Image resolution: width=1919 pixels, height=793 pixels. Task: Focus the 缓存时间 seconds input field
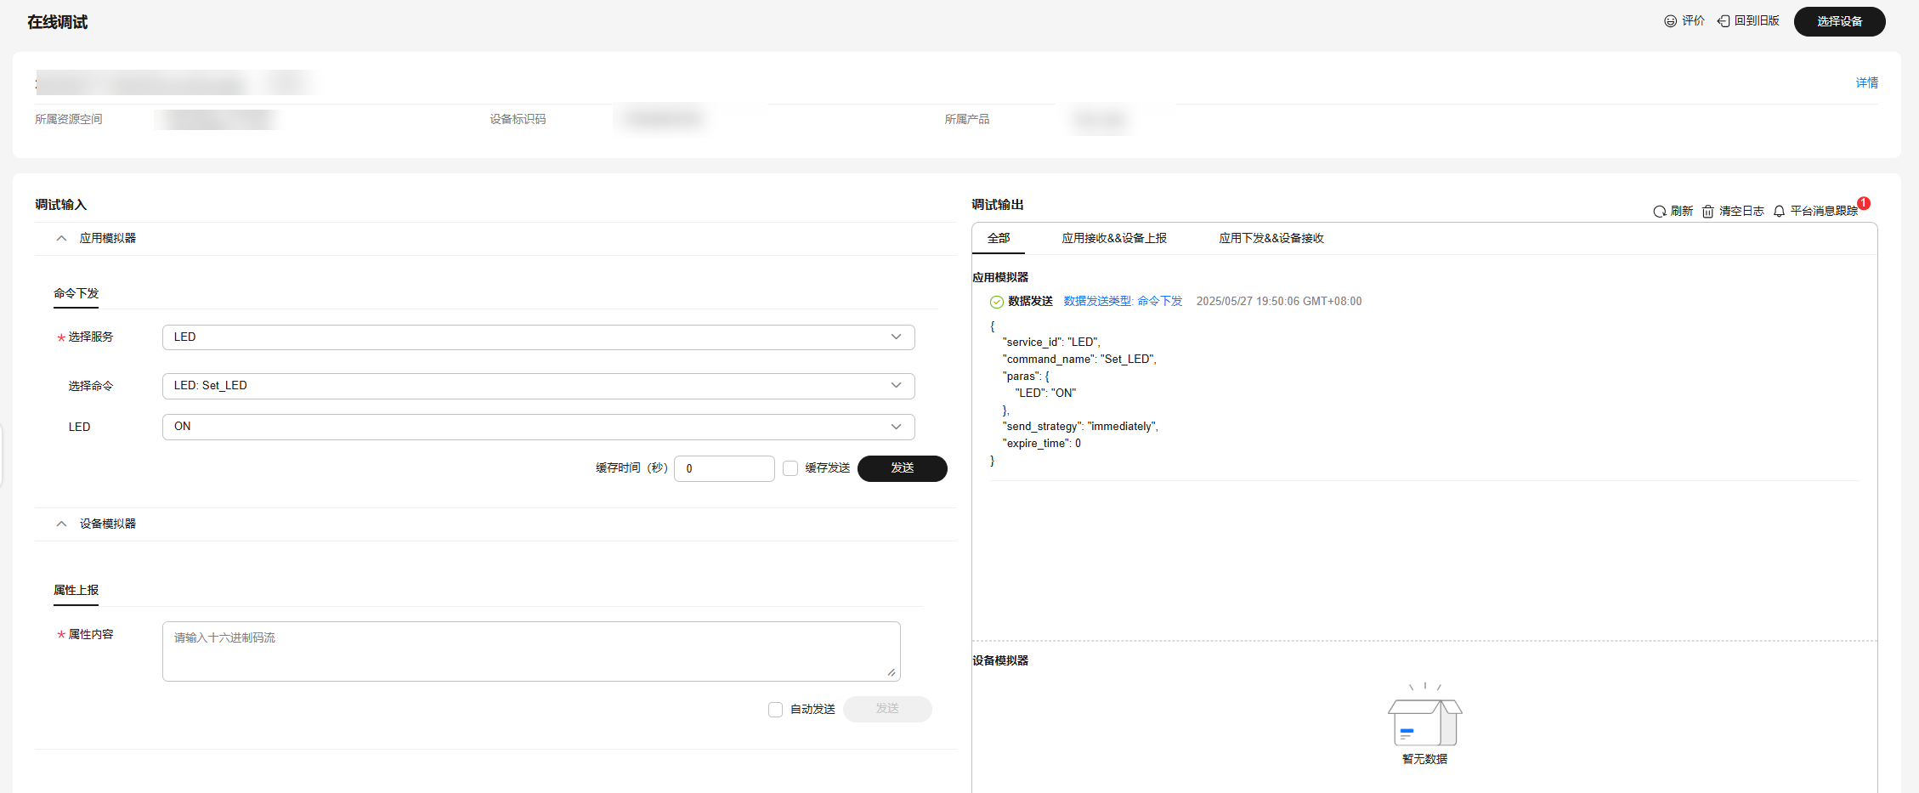(724, 468)
